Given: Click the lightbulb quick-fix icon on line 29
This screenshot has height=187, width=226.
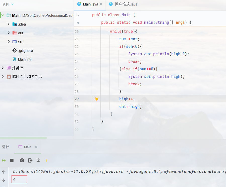Looking at the screenshot, I should point(97,99).
